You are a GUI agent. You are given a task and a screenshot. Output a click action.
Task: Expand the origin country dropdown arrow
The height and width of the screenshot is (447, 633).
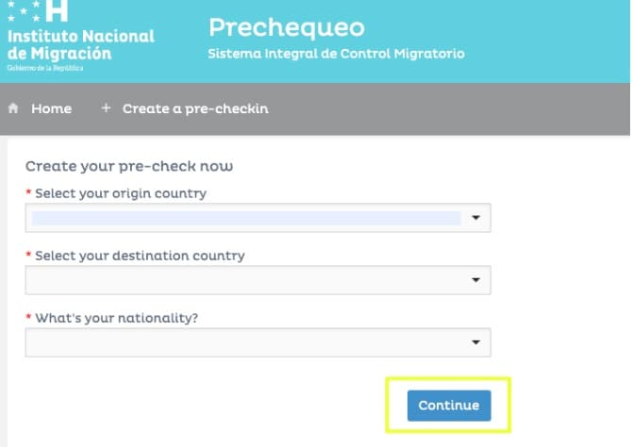point(475,218)
